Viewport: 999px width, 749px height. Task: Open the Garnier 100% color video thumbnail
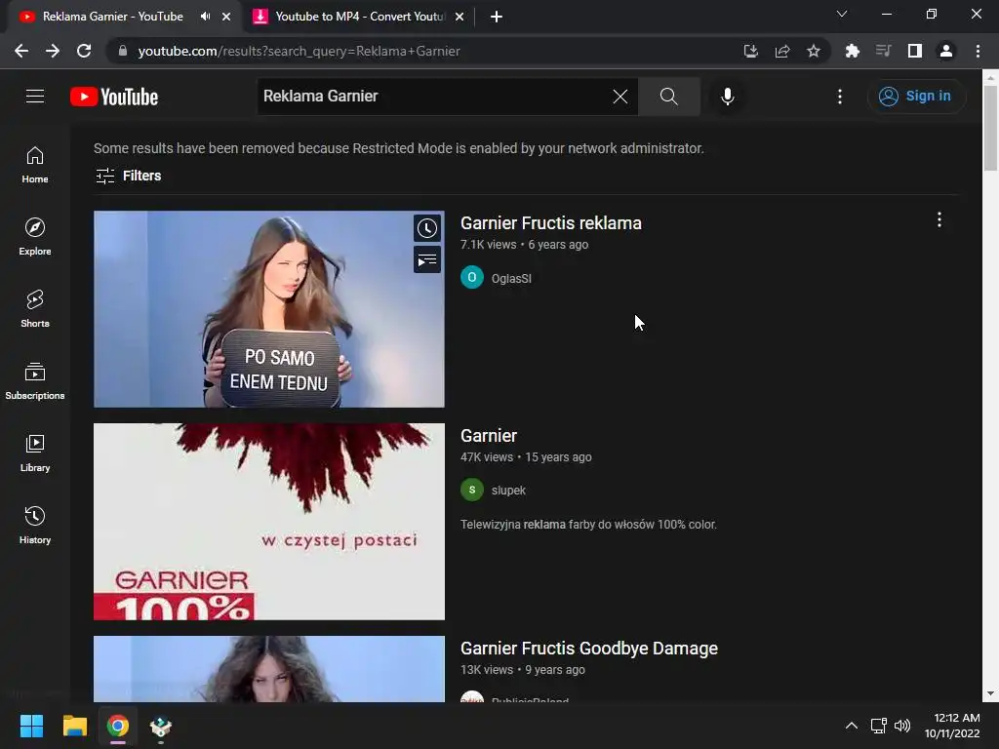click(269, 522)
